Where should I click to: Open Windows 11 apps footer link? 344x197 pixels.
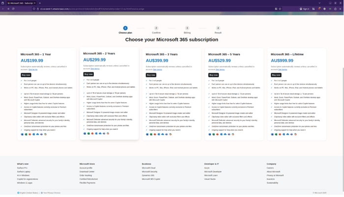(25, 183)
